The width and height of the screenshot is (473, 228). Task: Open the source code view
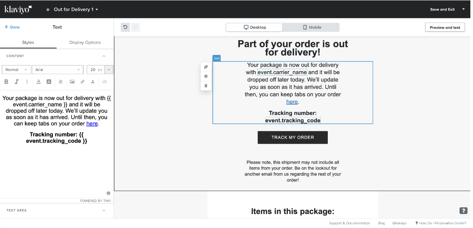(x=105, y=82)
